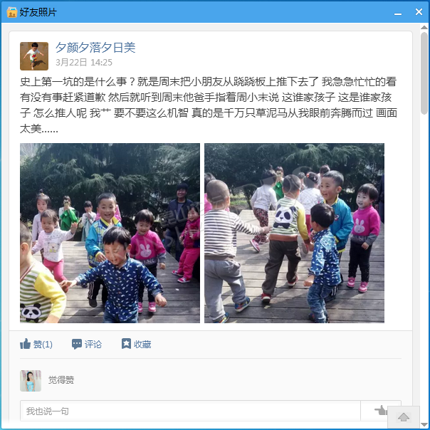This screenshot has height=430, width=430.
Task: Click the 收藏 star bookmark icon
Action: pyautogui.click(x=126, y=343)
